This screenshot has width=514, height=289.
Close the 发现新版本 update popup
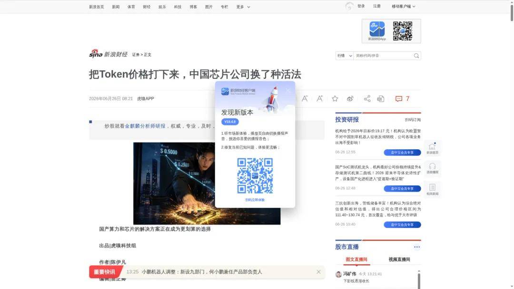tap(288, 91)
